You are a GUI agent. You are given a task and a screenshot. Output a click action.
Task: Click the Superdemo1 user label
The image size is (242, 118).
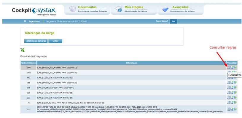tap(162, 21)
